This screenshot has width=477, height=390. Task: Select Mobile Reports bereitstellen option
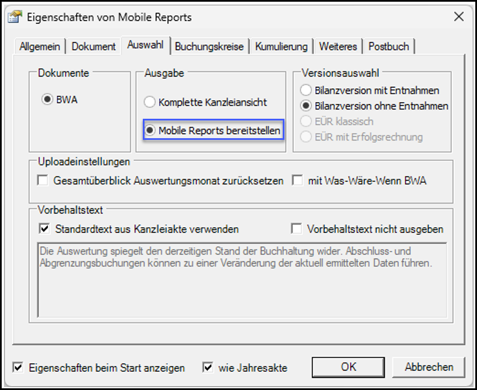(150, 130)
